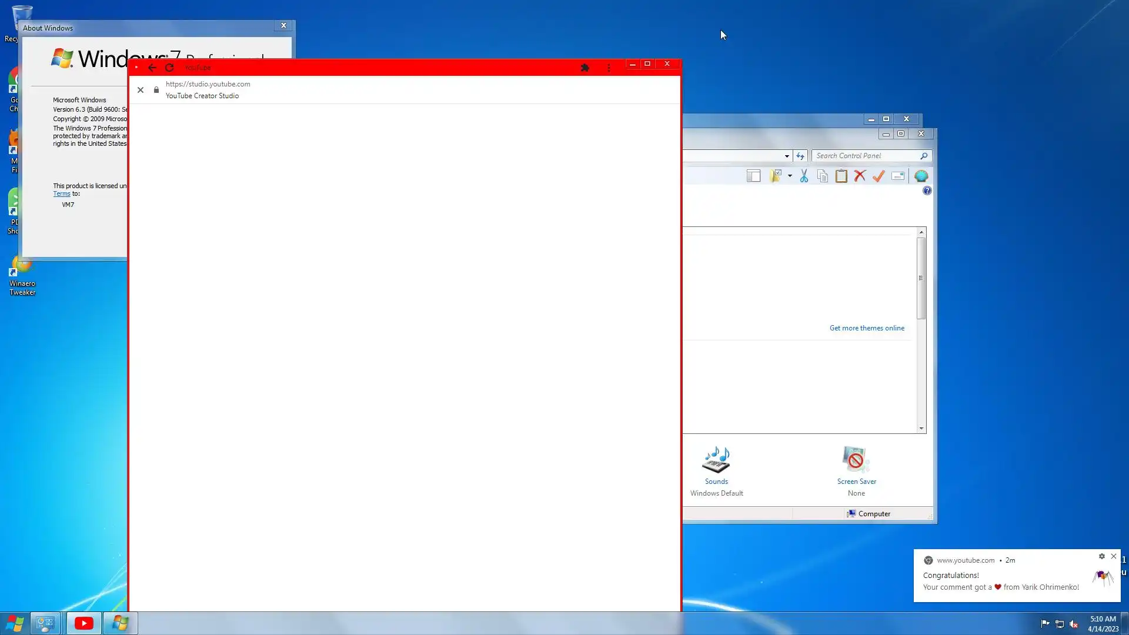Click the Cut scissors toolbar icon
The height and width of the screenshot is (635, 1129).
pos(804,176)
